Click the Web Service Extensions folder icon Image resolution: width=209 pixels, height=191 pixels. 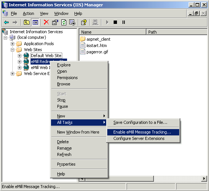pyautogui.click(x=19, y=73)
